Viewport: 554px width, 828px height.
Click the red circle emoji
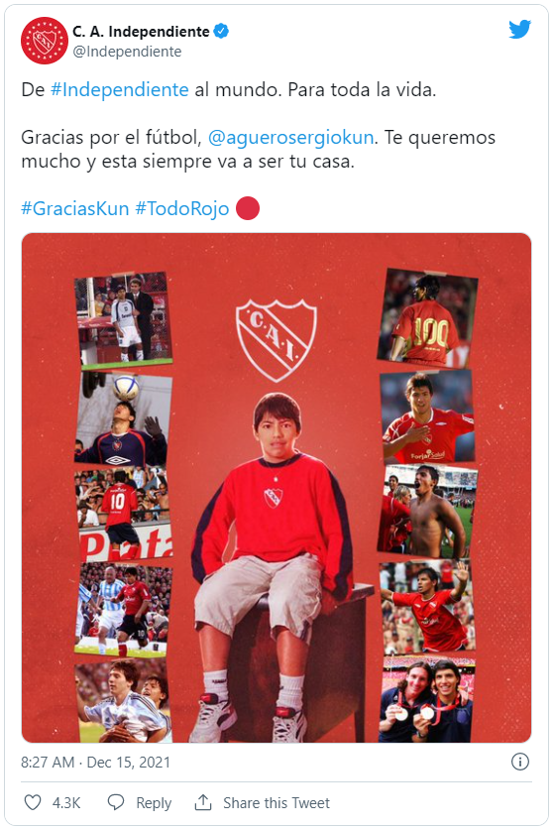(248, 208)
